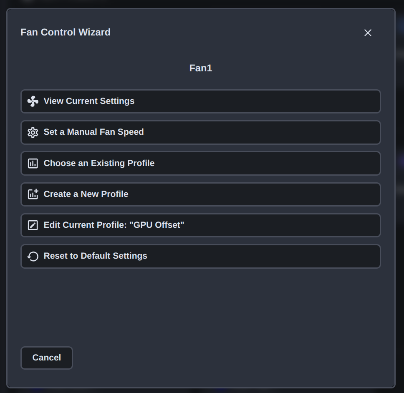Click the bar chart icon for Choose an Existing Profile

click(32, 163)
